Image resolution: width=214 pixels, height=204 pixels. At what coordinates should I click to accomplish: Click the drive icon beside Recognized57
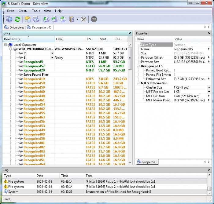point(20,66)
